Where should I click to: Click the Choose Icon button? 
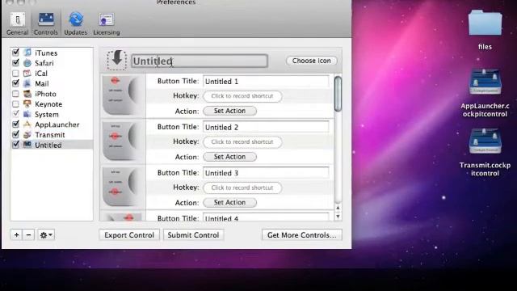[x=312, y=61]
